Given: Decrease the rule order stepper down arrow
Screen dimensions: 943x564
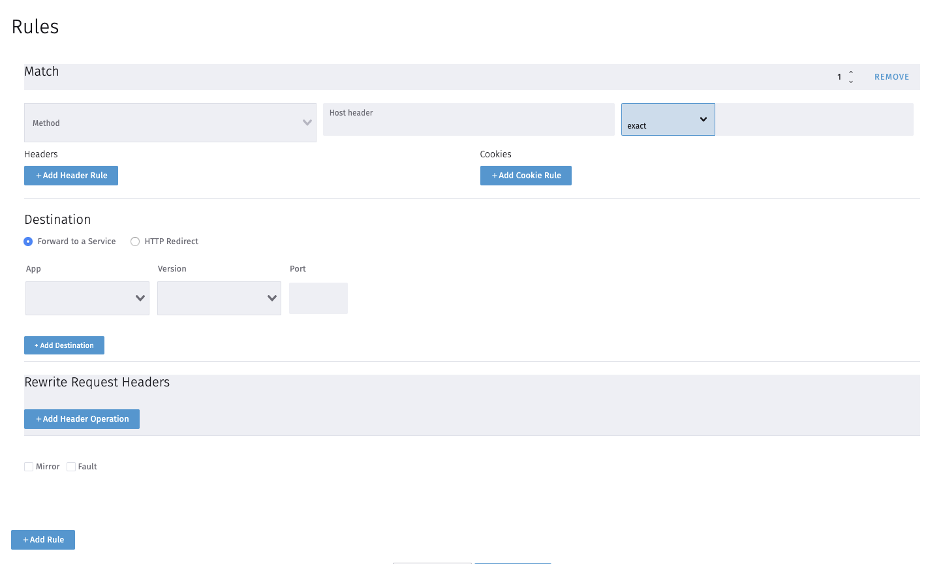Looking at the screenshot, I should click(851, 82).
